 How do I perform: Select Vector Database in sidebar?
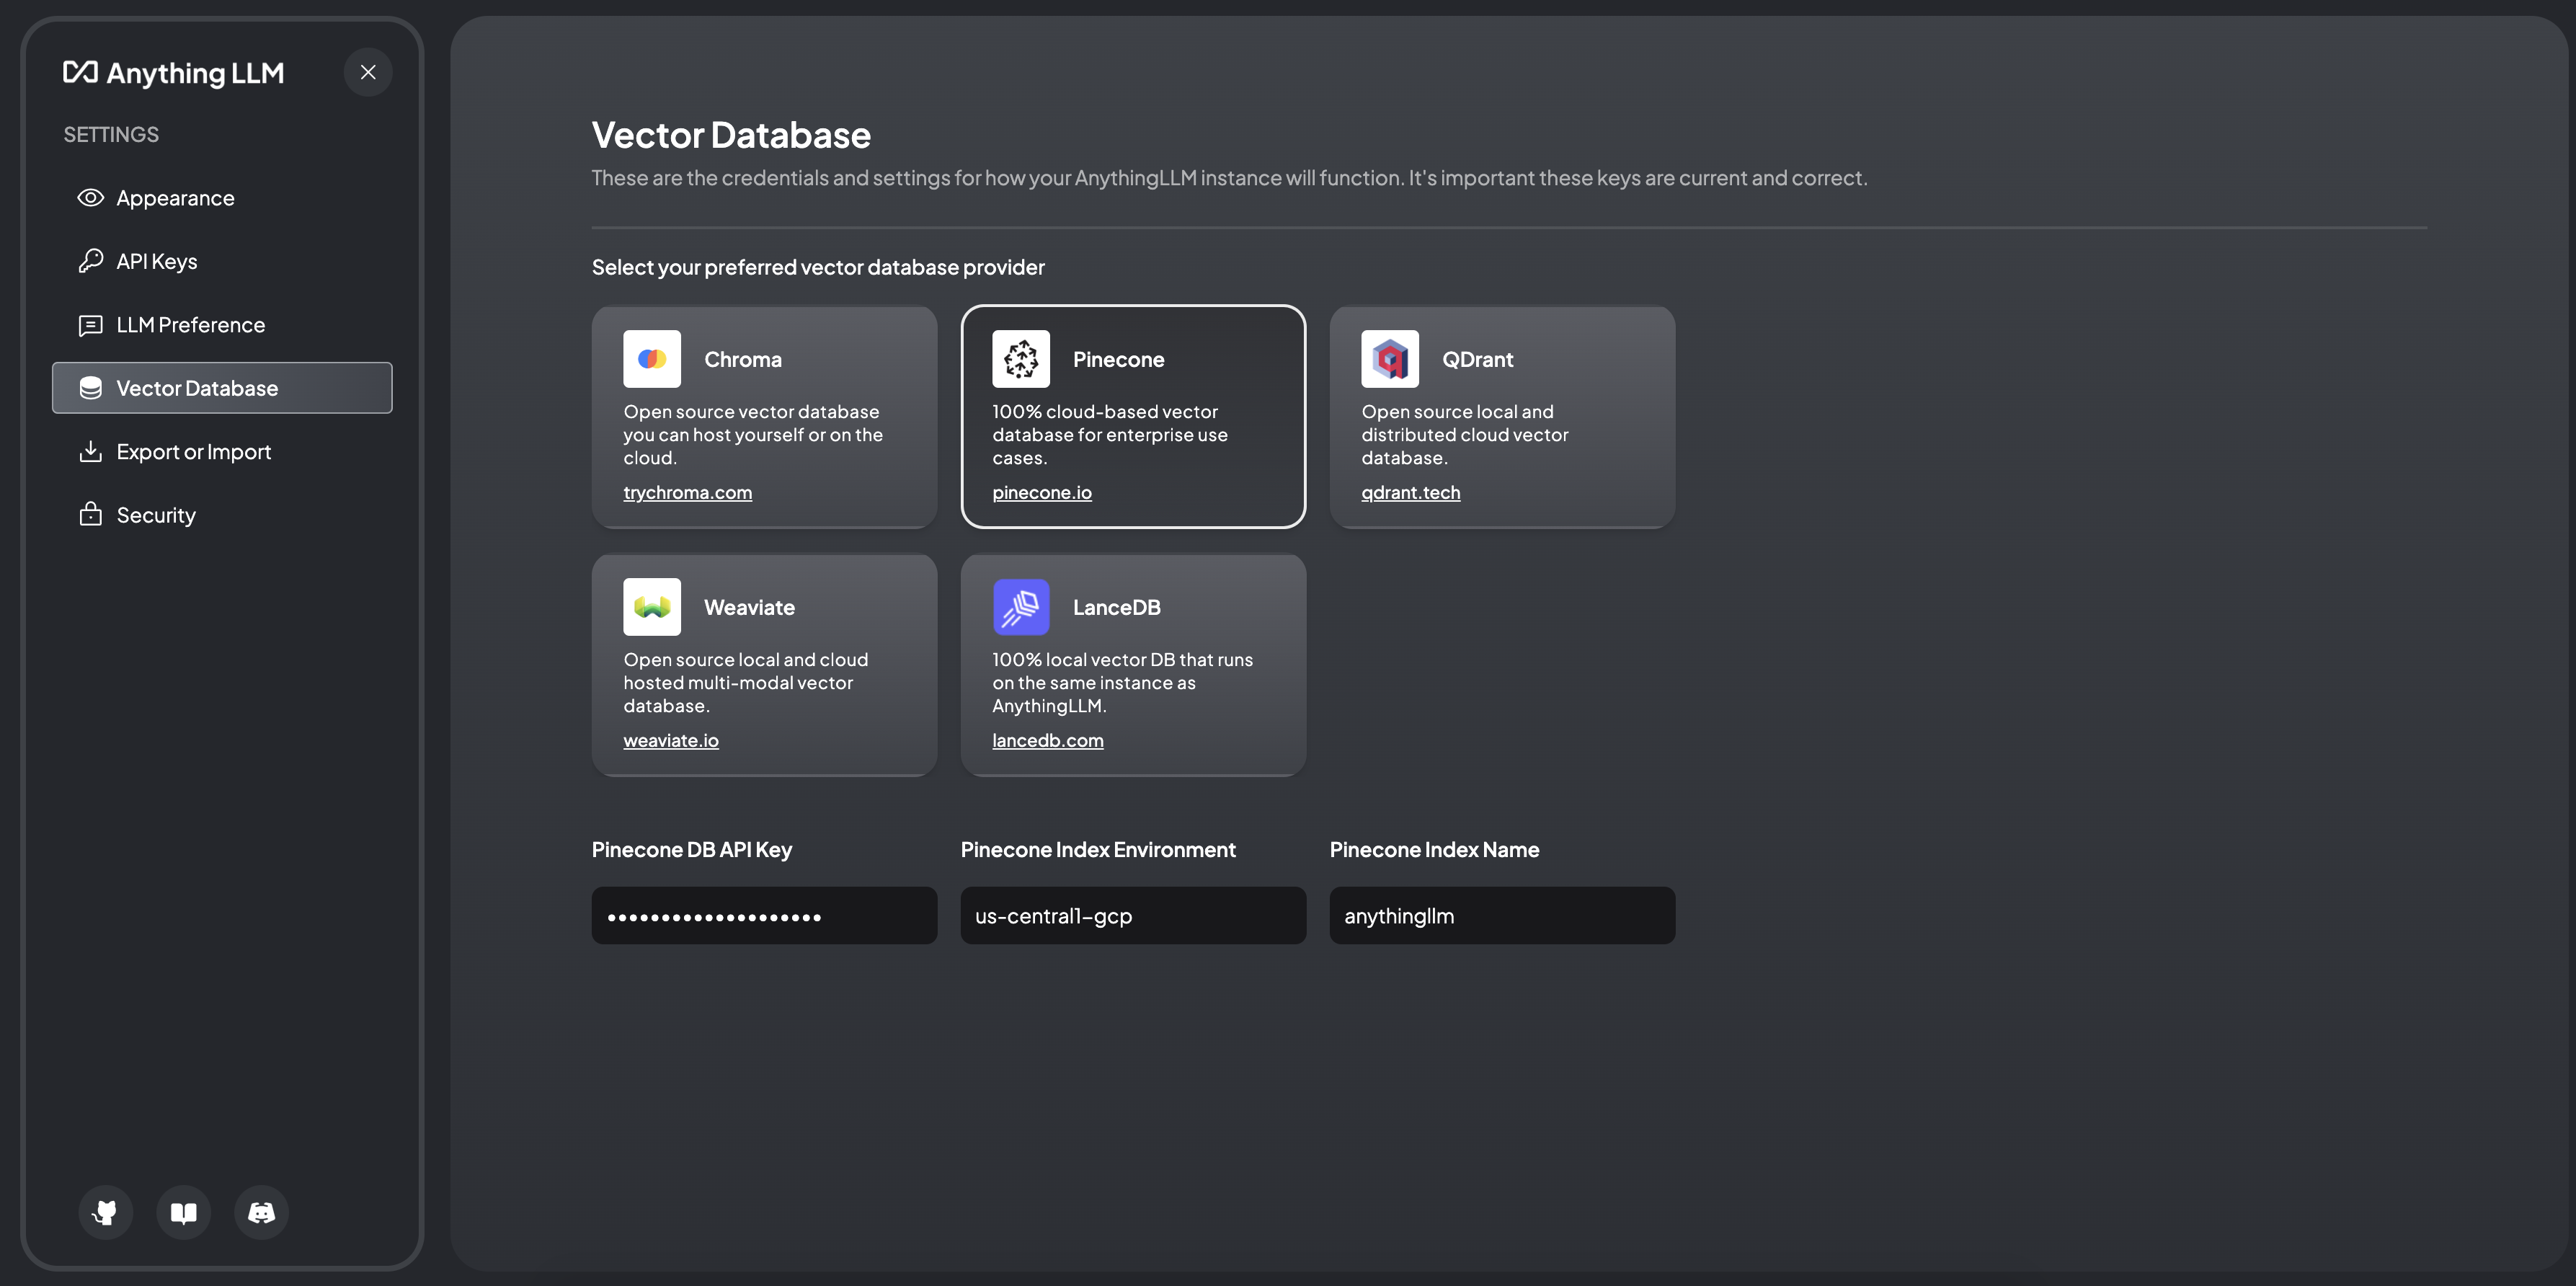[222, 388]
